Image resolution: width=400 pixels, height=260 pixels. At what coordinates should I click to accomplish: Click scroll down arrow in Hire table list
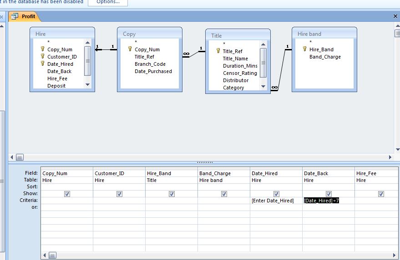pos(87,85)
